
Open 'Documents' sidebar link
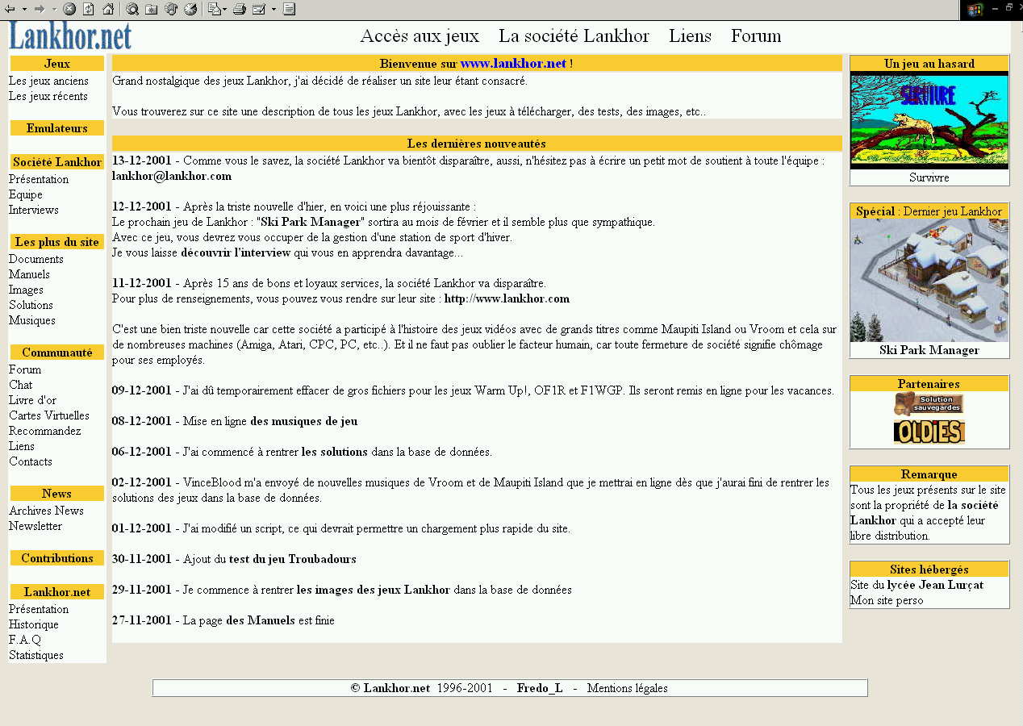(x=36, y=259)
